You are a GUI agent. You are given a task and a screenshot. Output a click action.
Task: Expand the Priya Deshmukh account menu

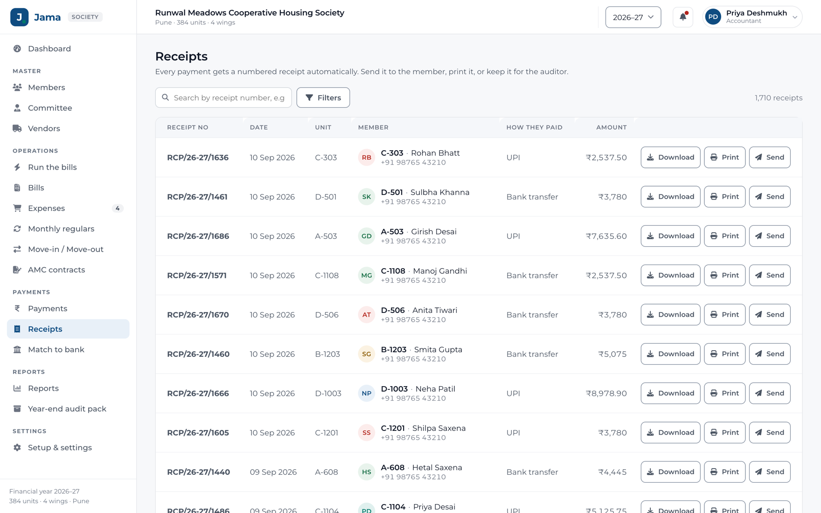(752, 17)
